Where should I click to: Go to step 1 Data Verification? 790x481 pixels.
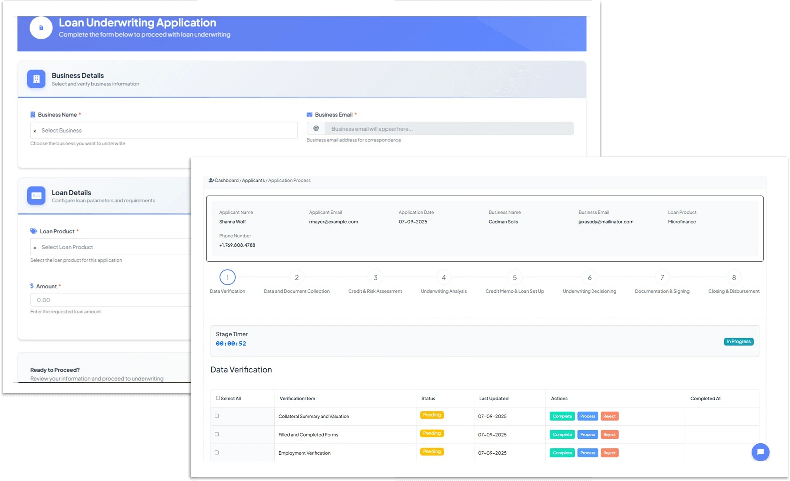pos(227,277)
